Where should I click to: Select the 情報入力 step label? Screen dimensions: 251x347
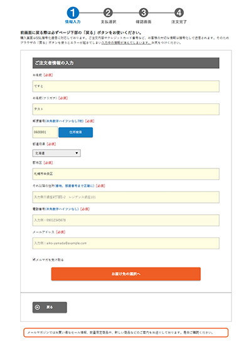[73, 22]
